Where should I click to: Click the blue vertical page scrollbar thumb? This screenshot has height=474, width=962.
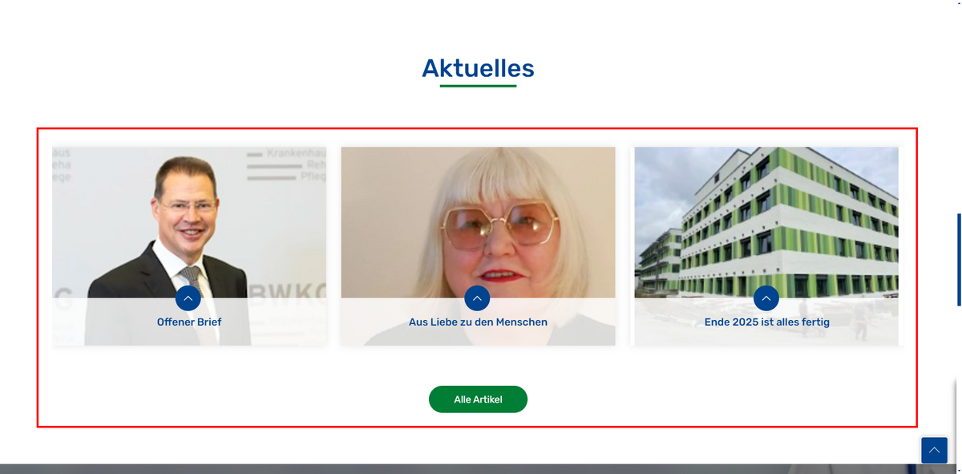(959, 260)
